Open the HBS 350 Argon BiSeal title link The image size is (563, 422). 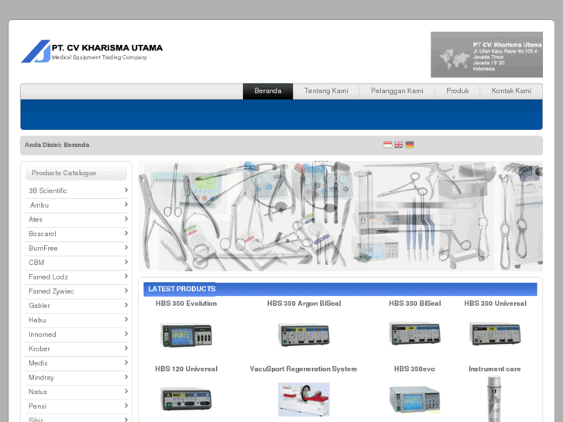point(304,304)
